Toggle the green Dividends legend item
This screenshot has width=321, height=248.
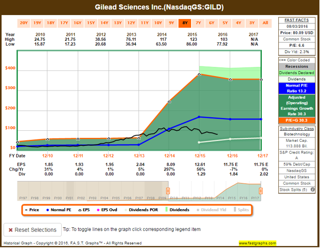point(177,210)
